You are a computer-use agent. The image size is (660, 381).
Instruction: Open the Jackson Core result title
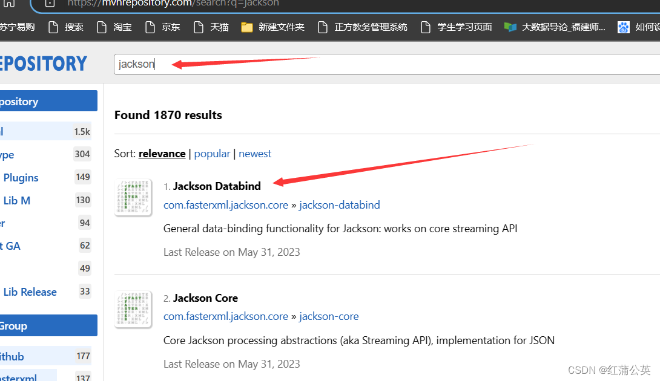[205, 298]
